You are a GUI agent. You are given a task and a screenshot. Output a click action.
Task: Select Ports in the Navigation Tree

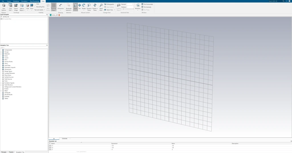pyautogui.click(x=6, y=81)
